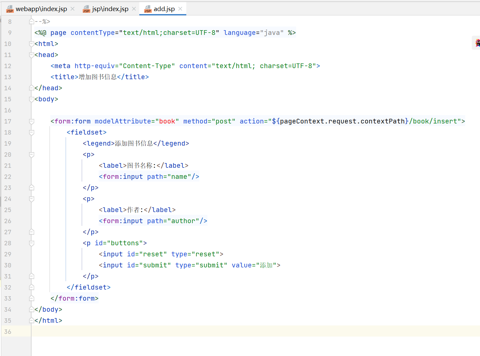Switch to the jsp\index.jsp tab

tap(110, 9)
